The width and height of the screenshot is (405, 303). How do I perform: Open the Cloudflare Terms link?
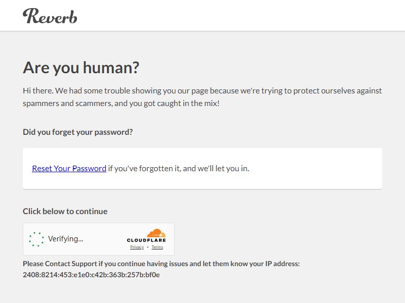click(x=157, y=247)
